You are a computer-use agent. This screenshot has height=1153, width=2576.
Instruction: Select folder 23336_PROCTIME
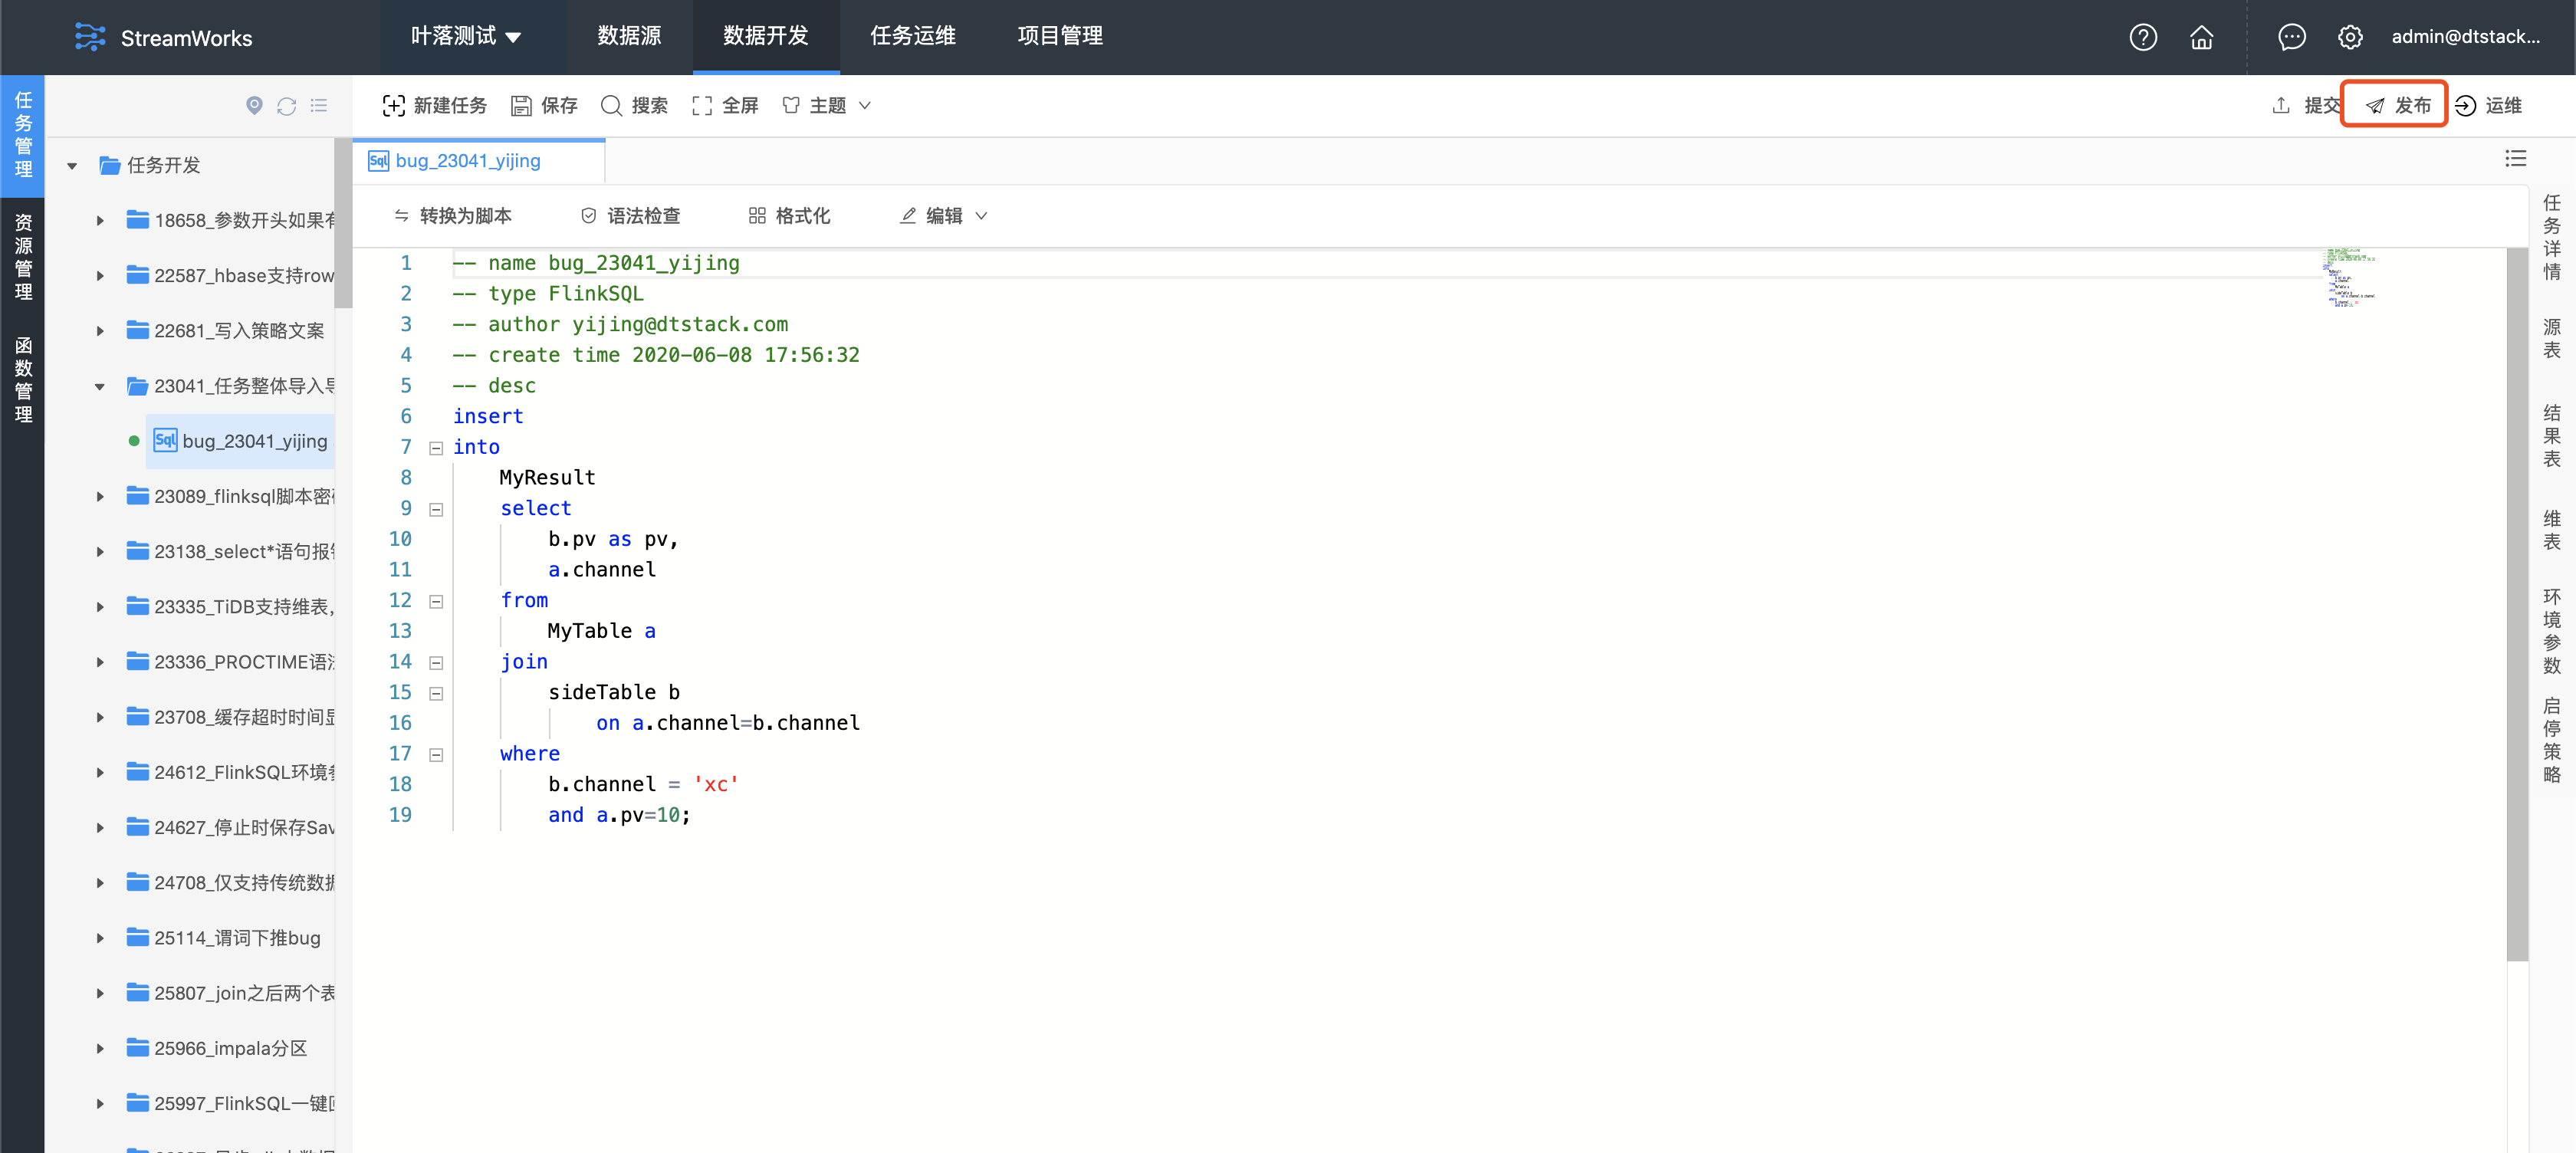pos(231,662)
